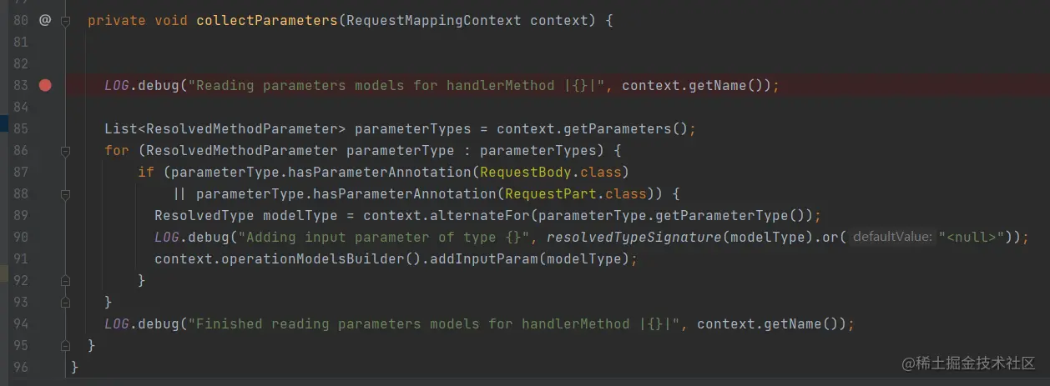
Task: Click the fold end marker on line 93
Action: [65, 303]
